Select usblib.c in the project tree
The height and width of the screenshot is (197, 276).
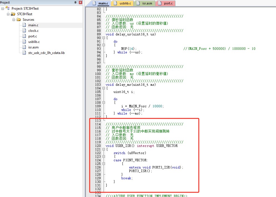(34, 42)
